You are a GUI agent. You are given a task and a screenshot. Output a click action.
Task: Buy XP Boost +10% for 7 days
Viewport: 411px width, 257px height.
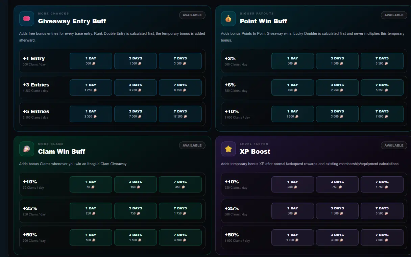(x=382, y=184)
